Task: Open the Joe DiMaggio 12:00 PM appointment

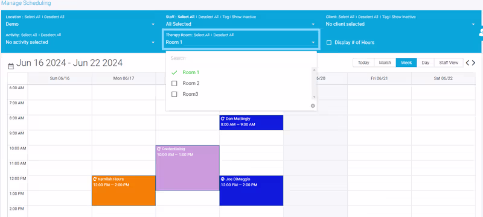Action: point(251,190)
